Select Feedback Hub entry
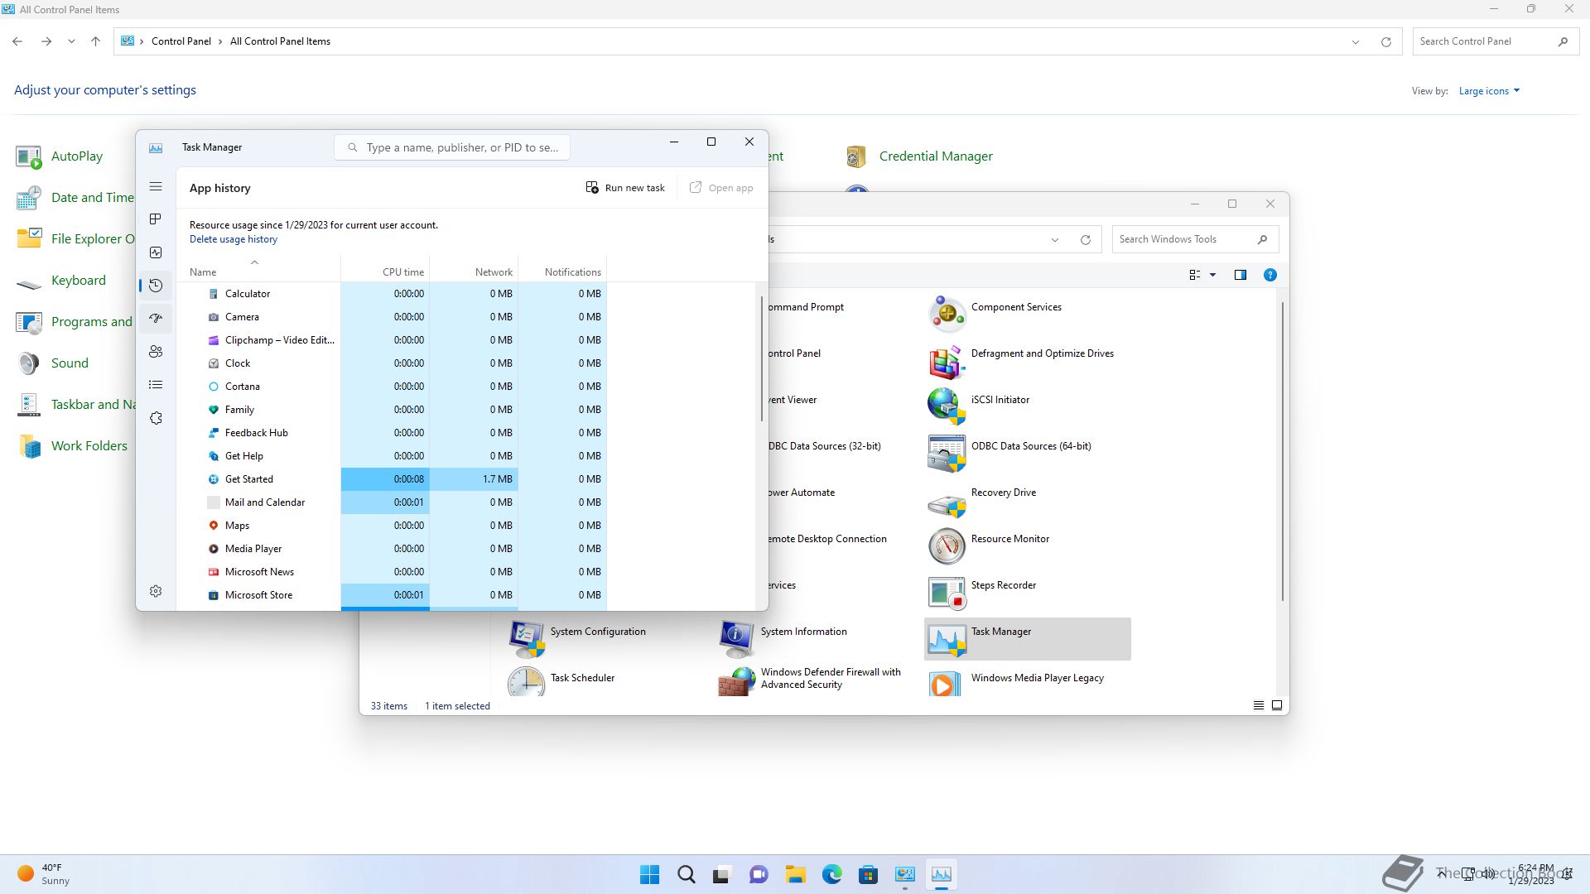 point(391,433)
